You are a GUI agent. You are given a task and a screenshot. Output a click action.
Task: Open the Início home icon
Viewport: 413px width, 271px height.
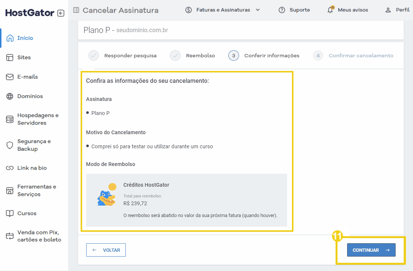(9, 38)
